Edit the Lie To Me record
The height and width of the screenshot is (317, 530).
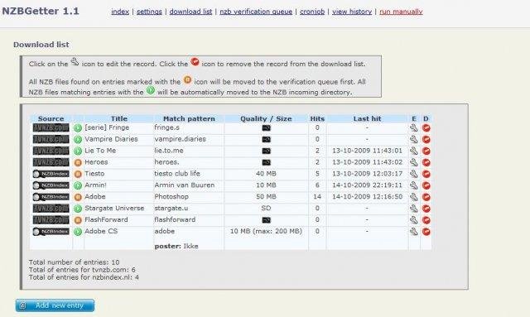414,151
